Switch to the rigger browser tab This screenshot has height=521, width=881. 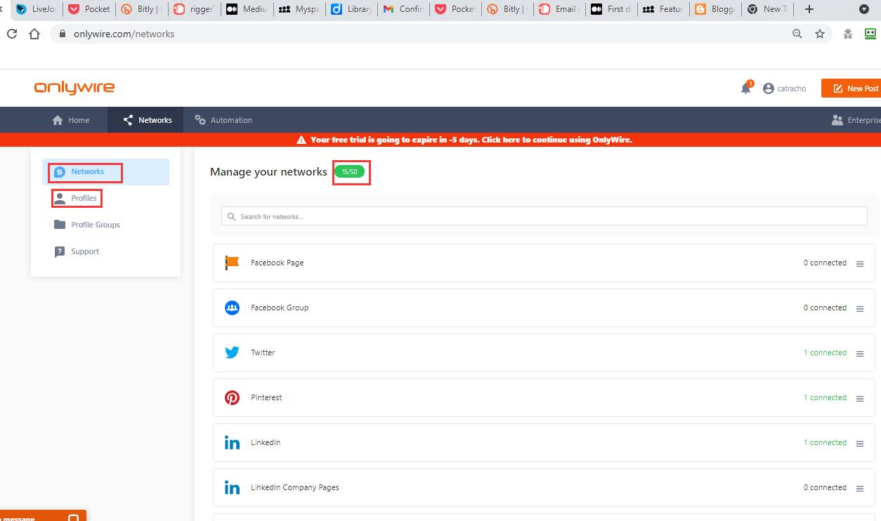pos(195,9)
